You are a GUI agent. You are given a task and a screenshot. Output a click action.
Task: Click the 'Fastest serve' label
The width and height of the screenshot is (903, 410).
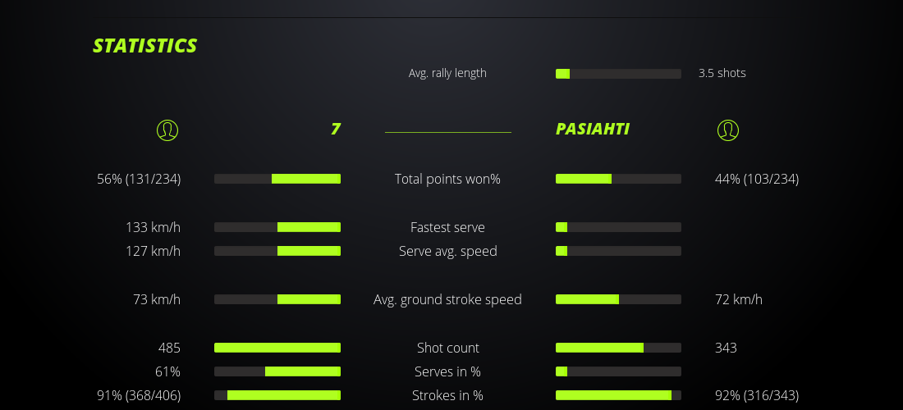[447, 227]
